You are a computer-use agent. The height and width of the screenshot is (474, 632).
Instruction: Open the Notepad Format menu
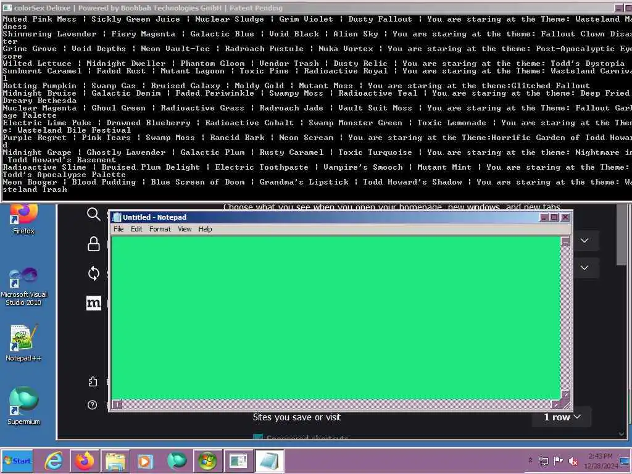click(x=160, y=229)
